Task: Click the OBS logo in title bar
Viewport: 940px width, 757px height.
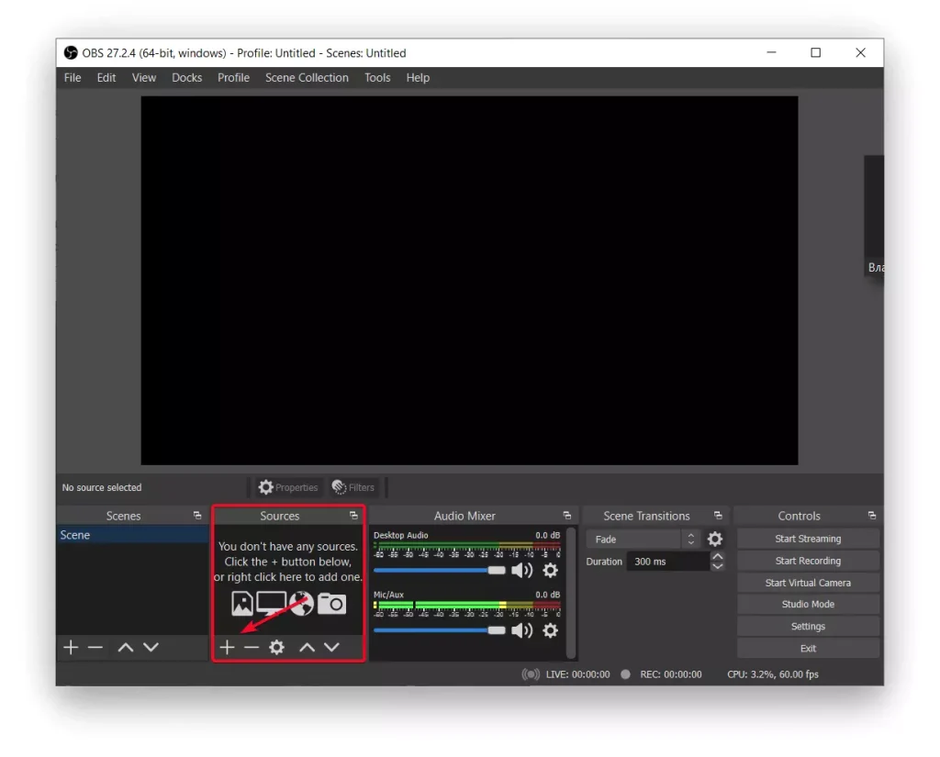Action: point(71,52)
